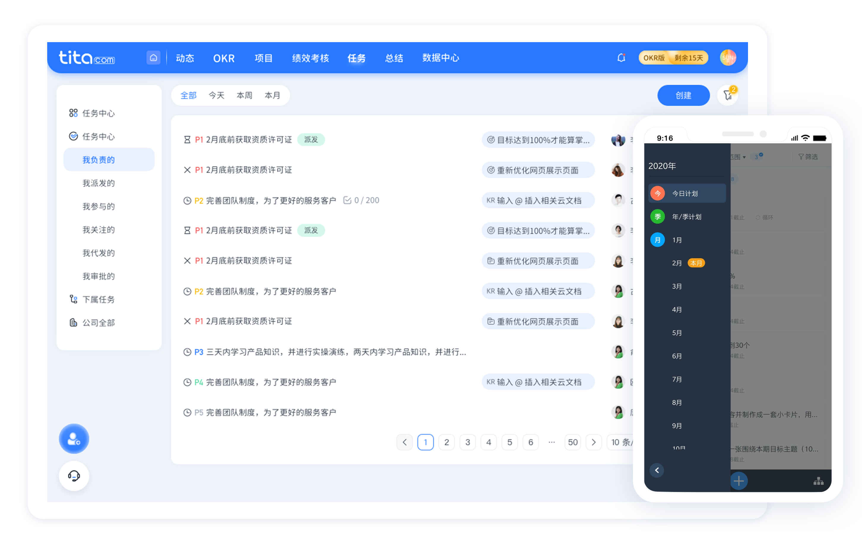Viewport: 862px width, 551px height.
Task: Tap the red 今 circle icon
Action: 657,193
